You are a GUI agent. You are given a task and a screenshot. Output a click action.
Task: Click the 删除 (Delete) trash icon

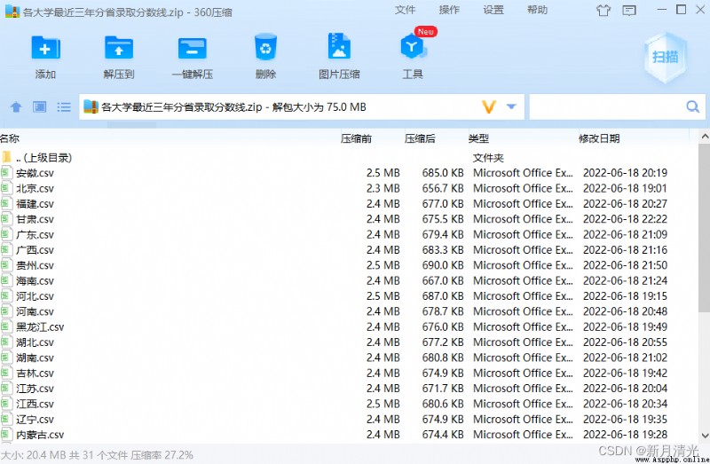[265, 47]
